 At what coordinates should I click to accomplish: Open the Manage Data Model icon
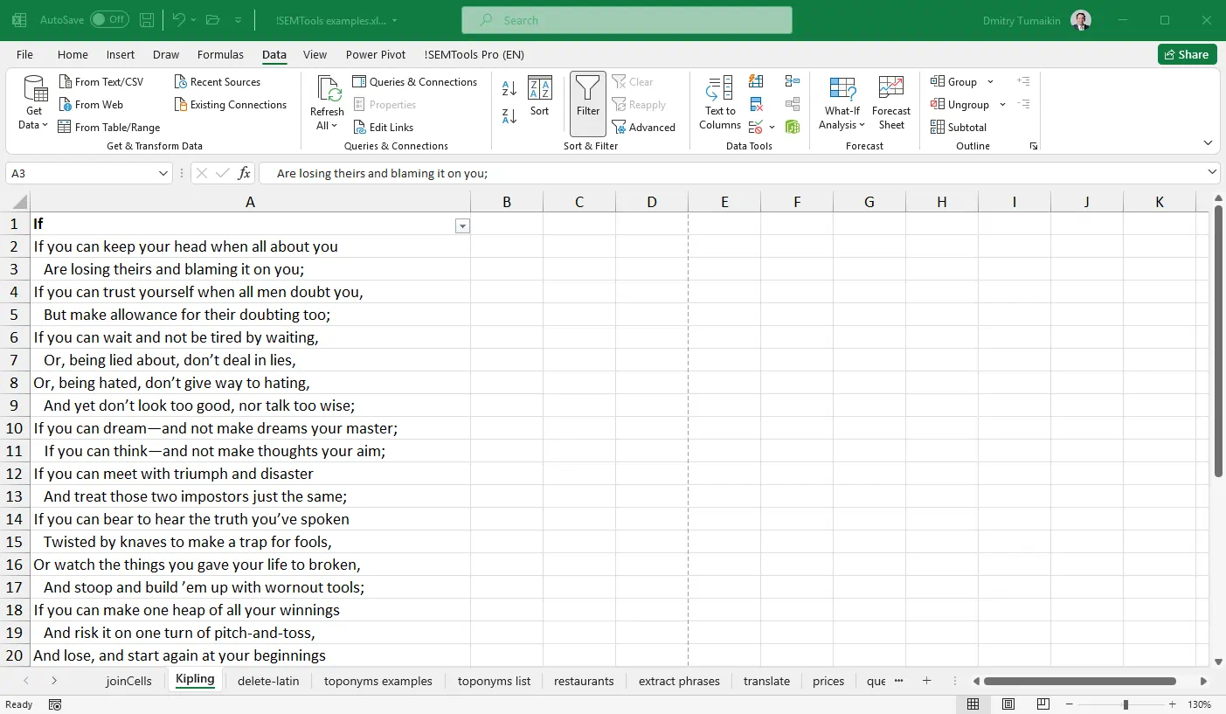793,127
